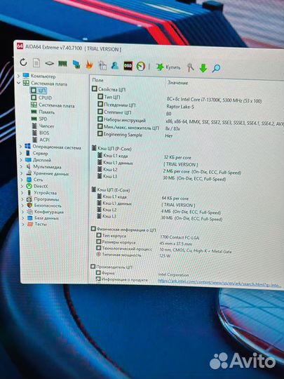Viewport: 284px width, 379px height.
Task: Select Безопасность in the tree
Action: [x=44, y=206]
